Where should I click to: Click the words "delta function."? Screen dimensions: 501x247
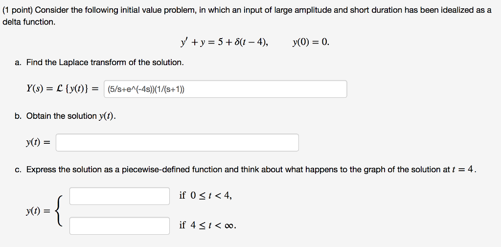pyautogui.click(x=29, y=22)
